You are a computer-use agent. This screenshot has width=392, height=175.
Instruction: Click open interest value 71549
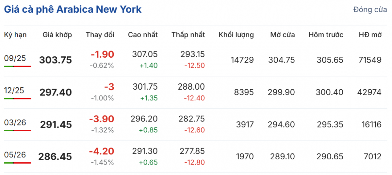[x=369, y=60]
